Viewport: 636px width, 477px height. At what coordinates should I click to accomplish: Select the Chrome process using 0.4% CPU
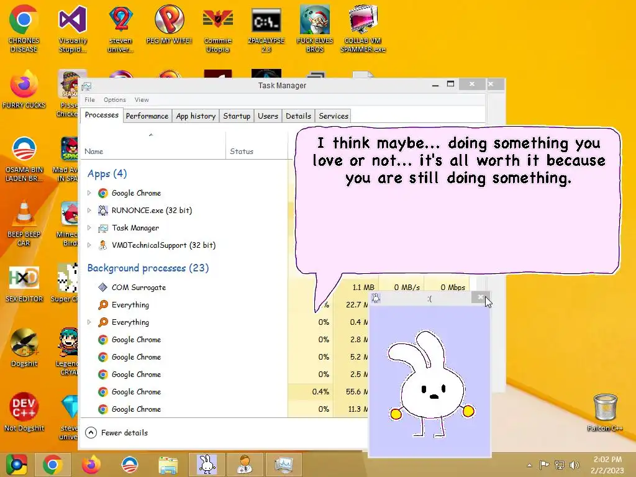(x=224, y=392)
